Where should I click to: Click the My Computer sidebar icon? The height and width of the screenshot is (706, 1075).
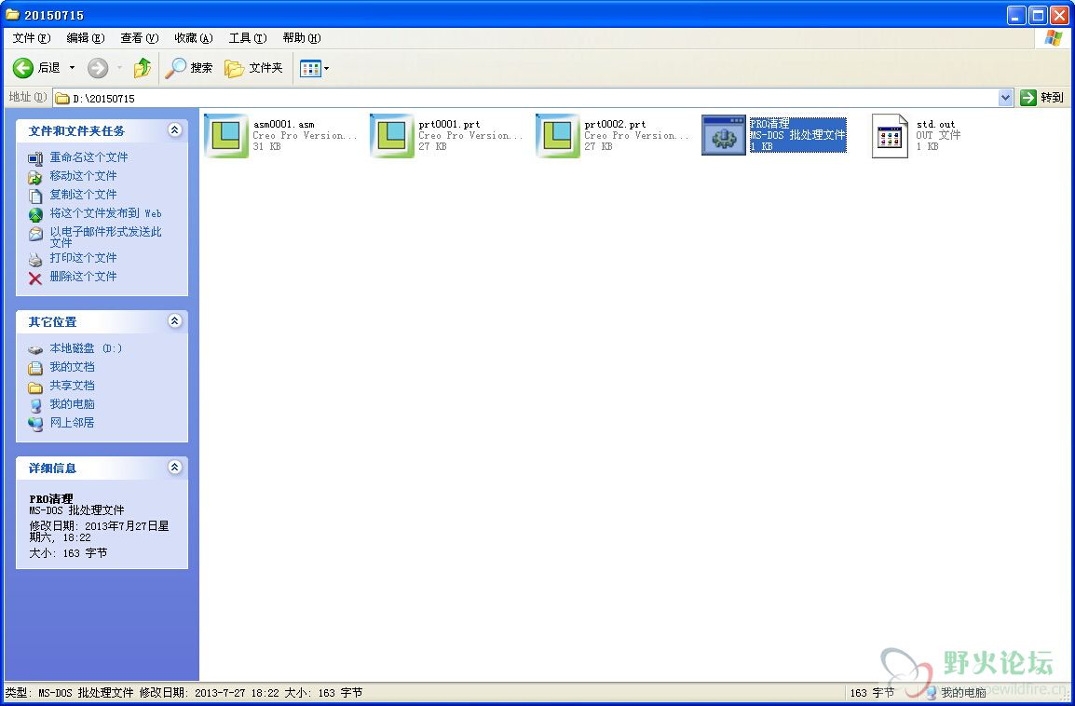click(x=35, y=406)
